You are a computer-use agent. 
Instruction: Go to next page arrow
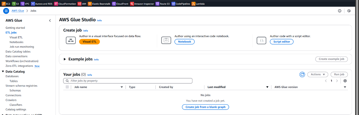point(337,81)
